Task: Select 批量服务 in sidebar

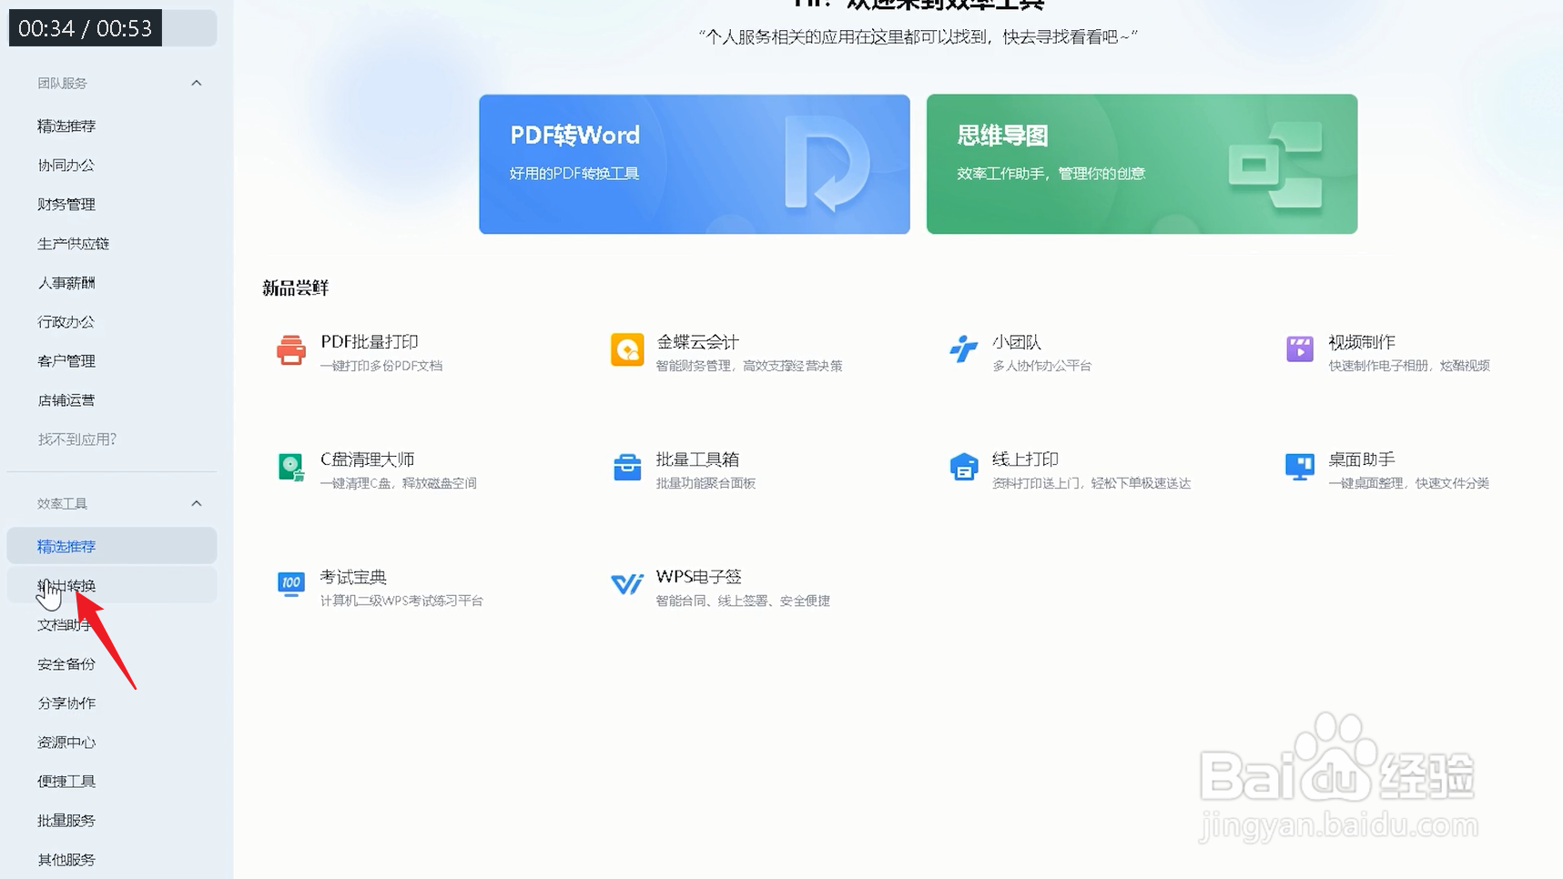Action: click(66, 820)
